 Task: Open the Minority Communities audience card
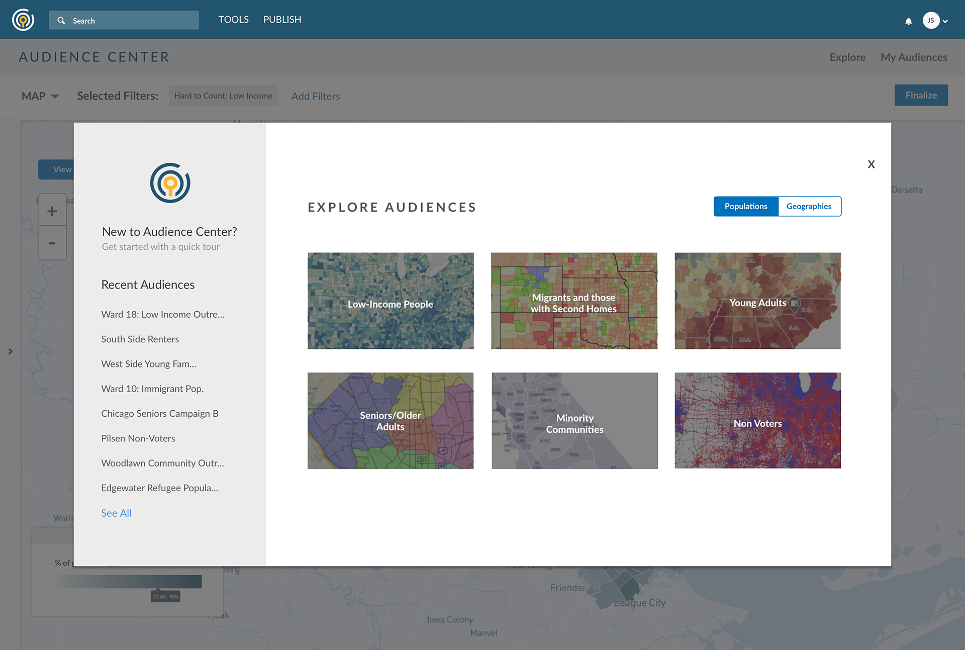574,421
